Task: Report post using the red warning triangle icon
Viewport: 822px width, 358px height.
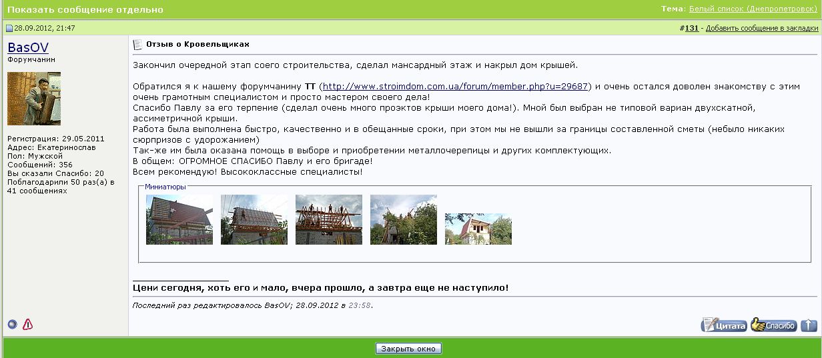Action: click(27, 325)
